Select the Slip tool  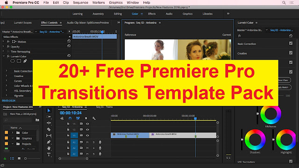tap(49, 136)
